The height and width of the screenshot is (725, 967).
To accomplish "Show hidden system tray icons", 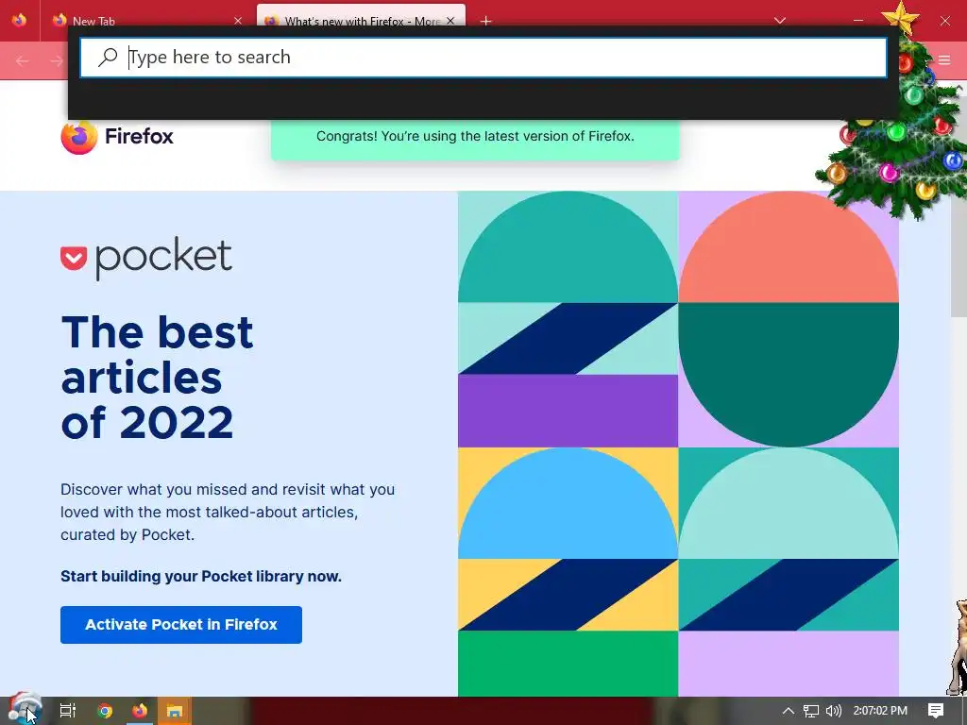I will point(789,711).
